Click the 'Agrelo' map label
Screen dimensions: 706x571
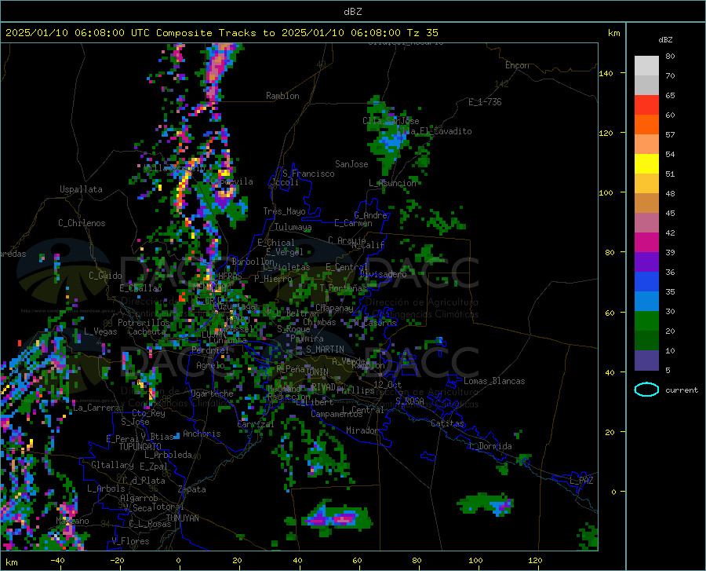[x=210, y=365]
